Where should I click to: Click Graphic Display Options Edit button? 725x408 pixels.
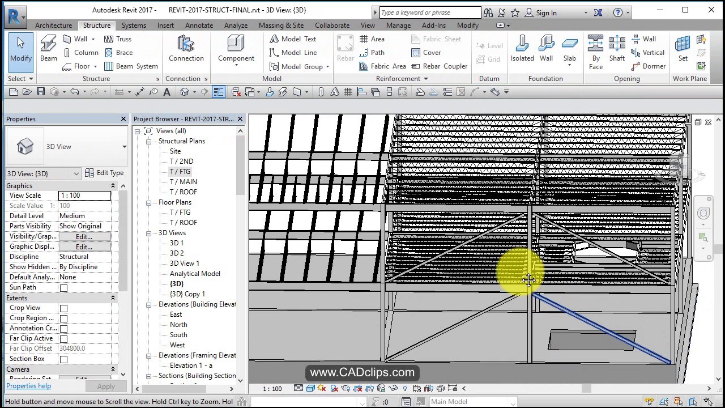[84, 247]
